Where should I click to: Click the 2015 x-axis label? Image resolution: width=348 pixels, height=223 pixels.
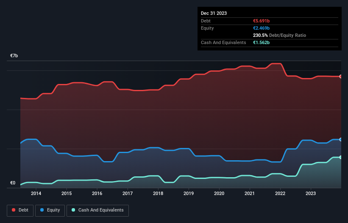pos(67,193)
